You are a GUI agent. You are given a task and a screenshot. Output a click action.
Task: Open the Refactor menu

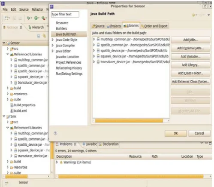pos(37,9)
